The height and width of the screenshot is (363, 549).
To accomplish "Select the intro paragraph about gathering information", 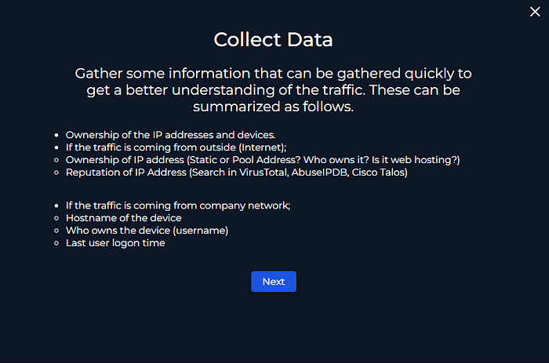I will pyautogui.click(x=273, y=90).
